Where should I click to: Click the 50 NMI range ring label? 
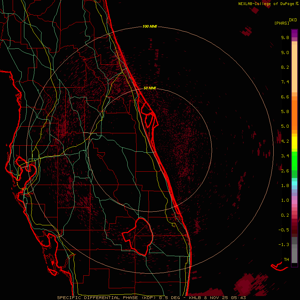(150, 88)
